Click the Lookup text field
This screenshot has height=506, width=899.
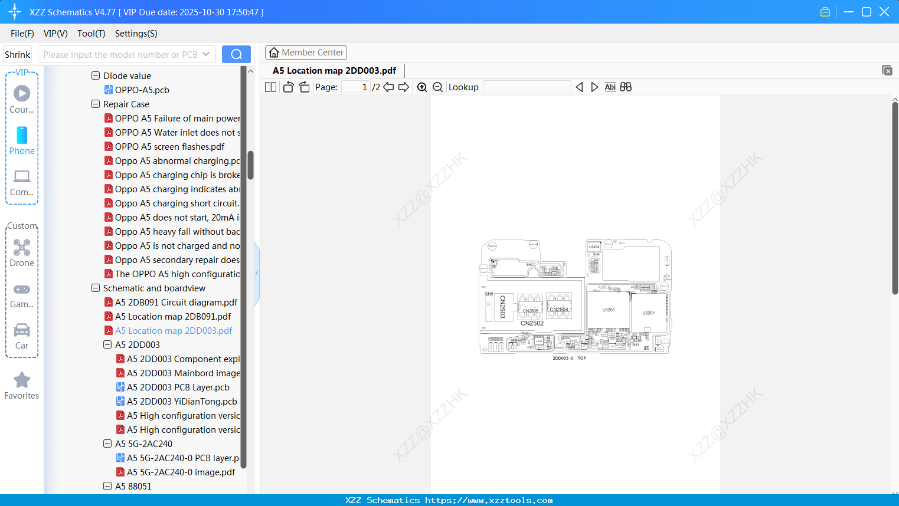tap(527, 87)
